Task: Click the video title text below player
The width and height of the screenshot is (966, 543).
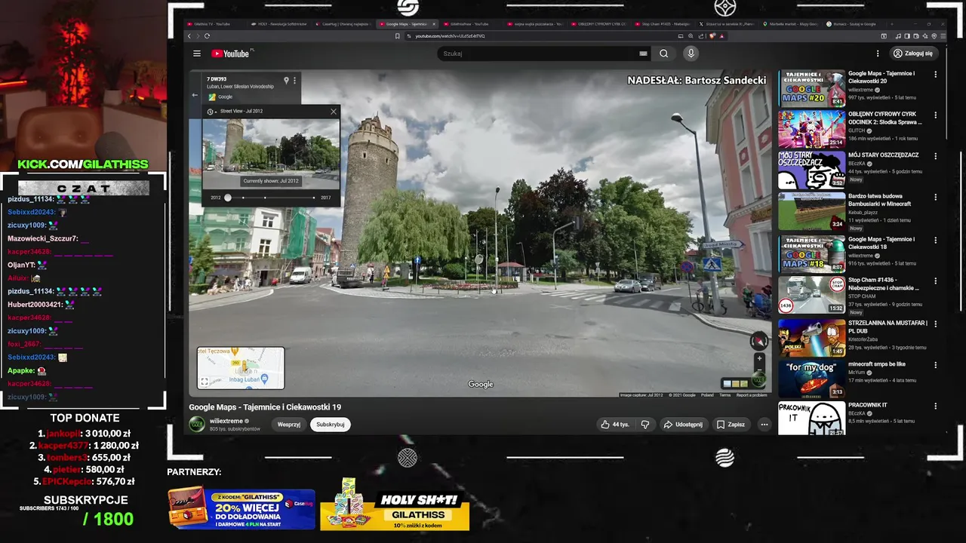Action: [x=265, y=407]
